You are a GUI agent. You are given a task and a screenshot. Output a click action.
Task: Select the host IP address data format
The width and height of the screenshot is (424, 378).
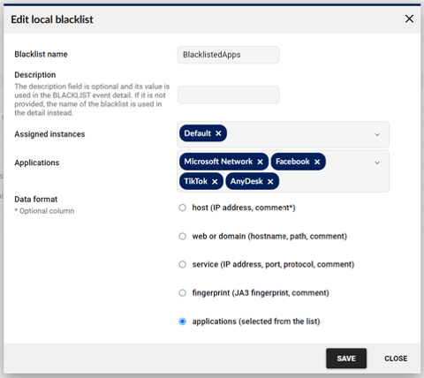[183, 208]
